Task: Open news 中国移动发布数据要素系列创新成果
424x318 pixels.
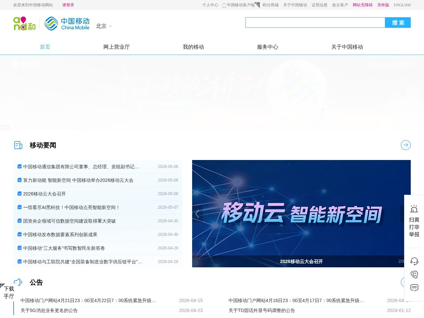Action: [60, 235]
